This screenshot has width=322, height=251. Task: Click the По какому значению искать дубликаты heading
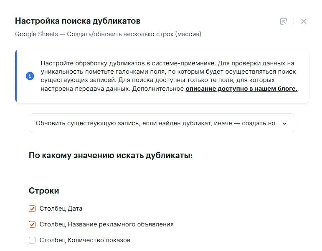click(111, 156)
